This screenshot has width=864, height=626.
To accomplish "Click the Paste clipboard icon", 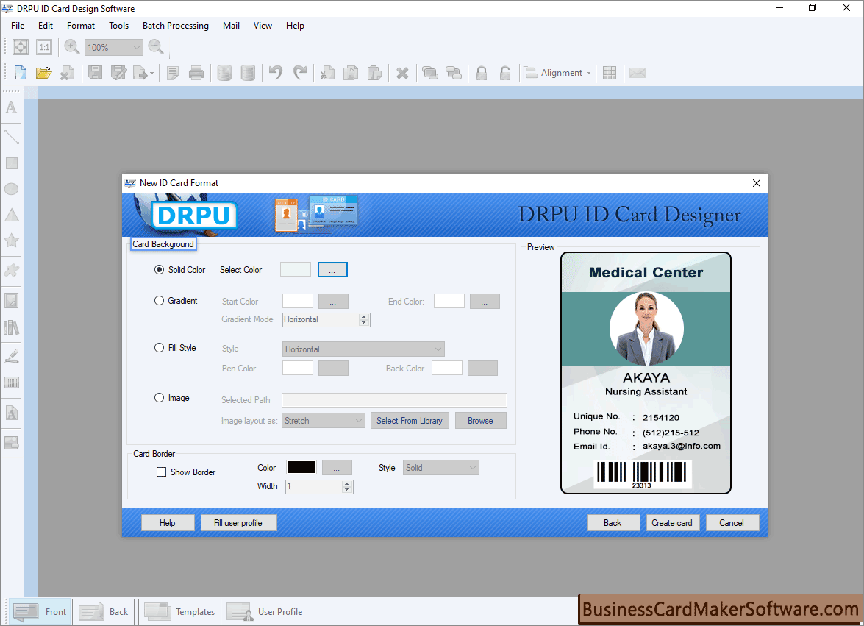I will 375,73.
